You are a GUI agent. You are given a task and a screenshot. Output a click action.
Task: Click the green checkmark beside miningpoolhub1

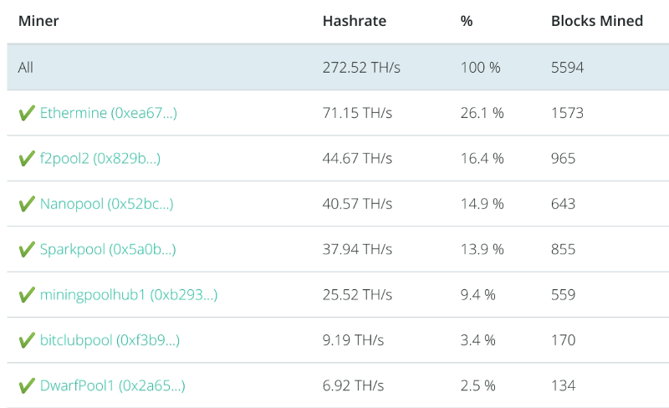[x=27, y=295]
